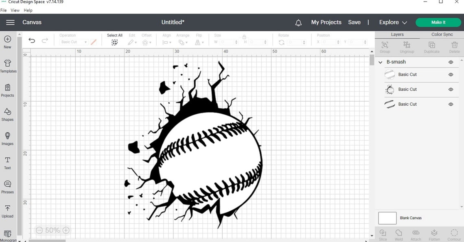Select the Weld tool
Screen dimensions: 464x242
coord(398,233)
